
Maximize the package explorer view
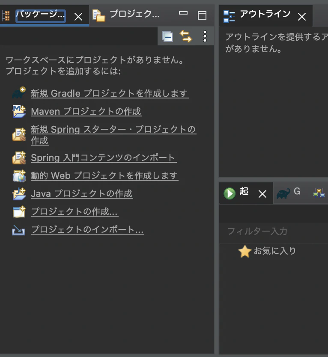pyautogui.click(x=202, y=15)
